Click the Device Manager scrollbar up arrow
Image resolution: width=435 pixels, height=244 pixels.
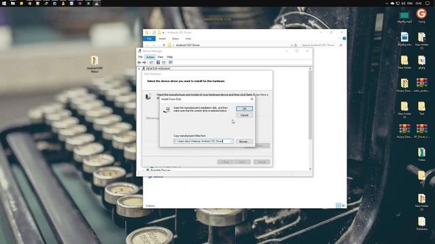pyautogui.click(x=310, y=68)
